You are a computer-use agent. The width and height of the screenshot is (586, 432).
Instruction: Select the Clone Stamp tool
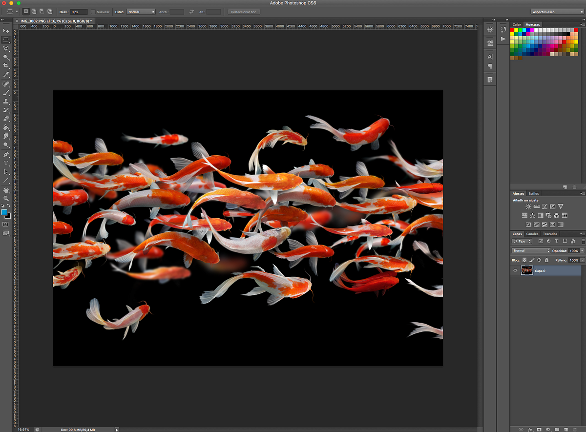tap(6, 102)
